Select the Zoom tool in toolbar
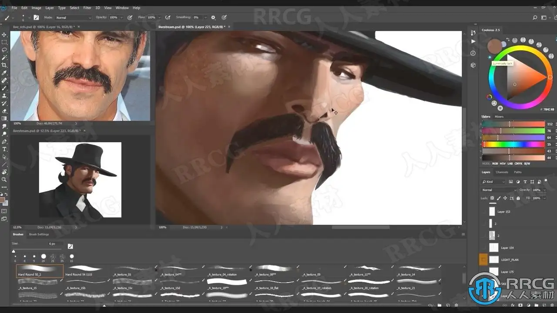Screen dimensions: 557x313 (x=4, y=180)
